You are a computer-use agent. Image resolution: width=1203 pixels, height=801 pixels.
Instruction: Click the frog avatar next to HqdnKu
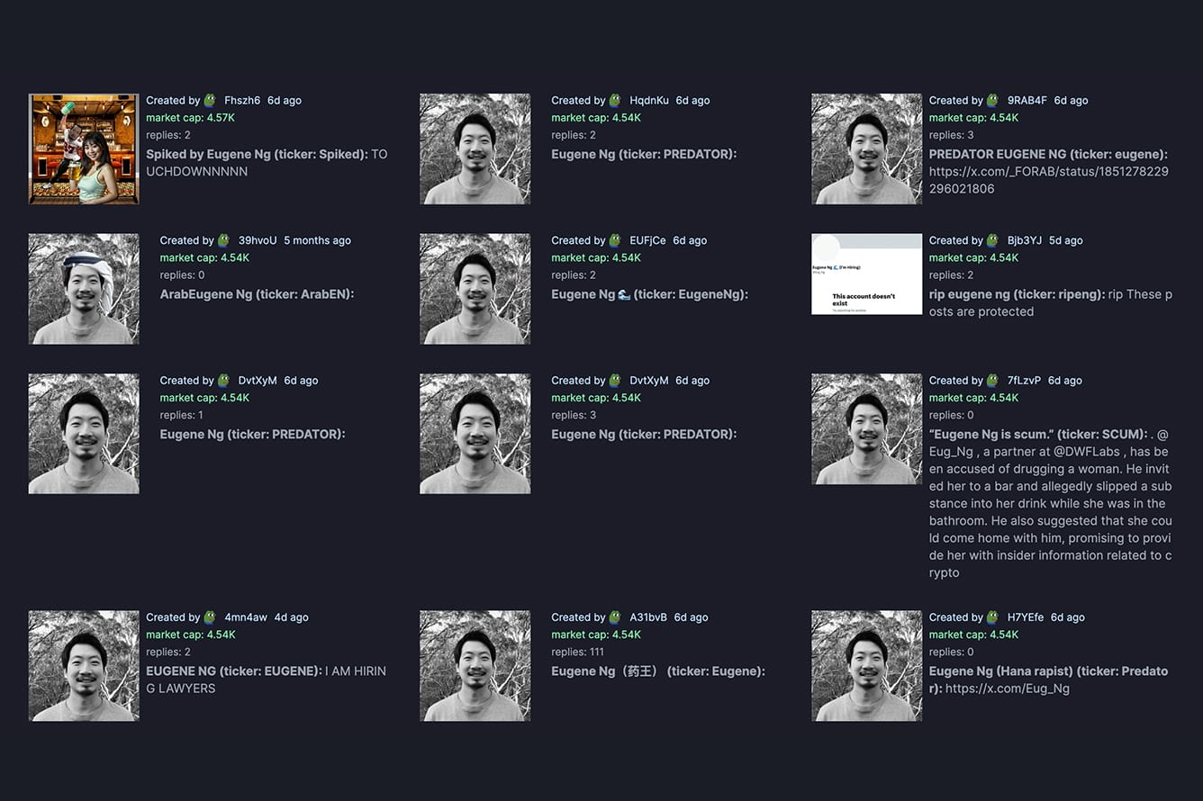coord(615,101)
